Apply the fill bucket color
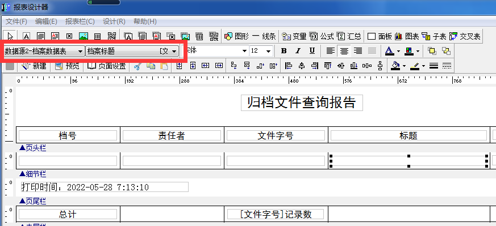The height and width of the screenshot is (226, 496). pos(395,66)
